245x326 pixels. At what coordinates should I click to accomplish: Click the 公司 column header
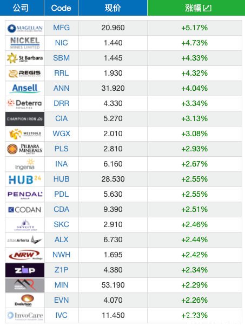click(21, 8)
